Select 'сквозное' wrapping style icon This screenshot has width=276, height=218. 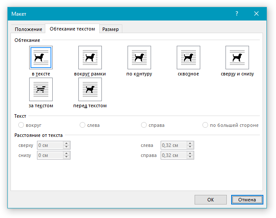pos(188,58)
